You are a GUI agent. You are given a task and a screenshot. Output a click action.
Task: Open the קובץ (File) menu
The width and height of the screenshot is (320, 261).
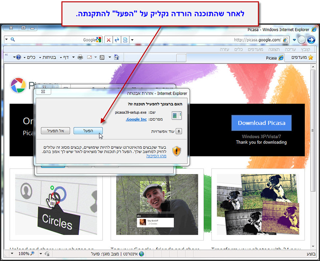tap(305, 49)
